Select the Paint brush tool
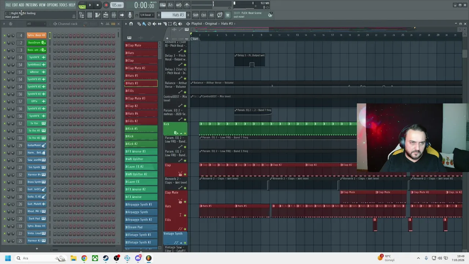Image resolution: width=469 pixels, height=264 pixels. tap(144, 24)
